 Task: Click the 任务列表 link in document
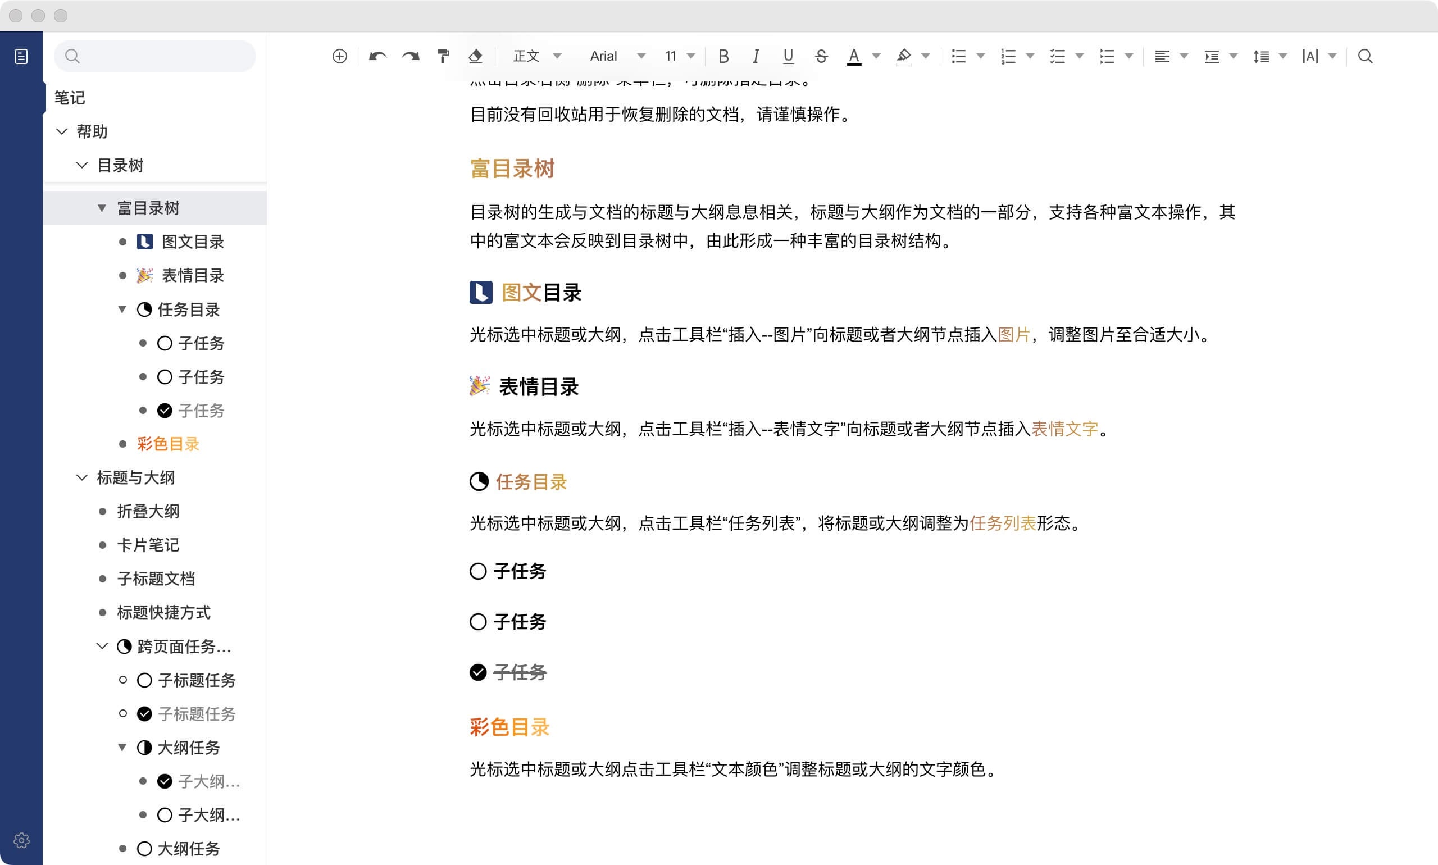[1003, 523]
